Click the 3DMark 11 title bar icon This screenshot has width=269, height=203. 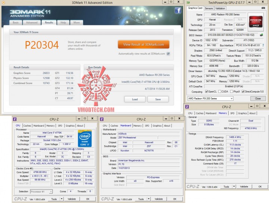[3, 2]
